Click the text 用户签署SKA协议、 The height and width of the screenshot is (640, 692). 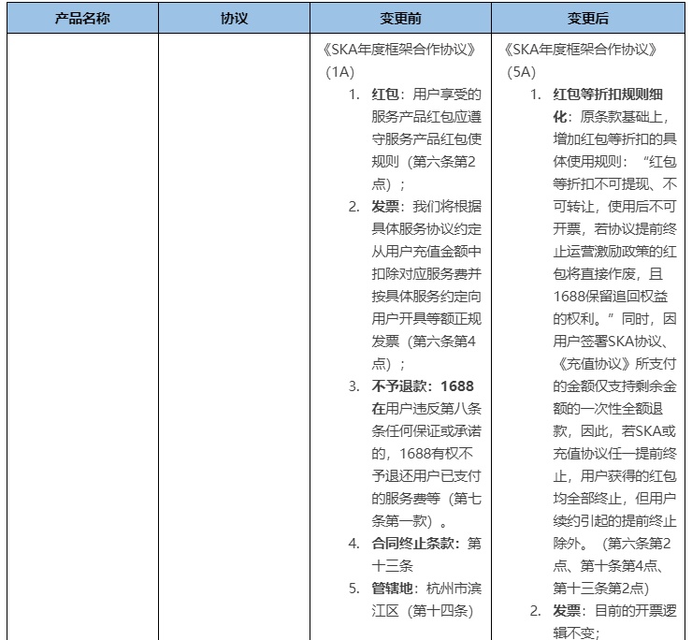point(612,342)
